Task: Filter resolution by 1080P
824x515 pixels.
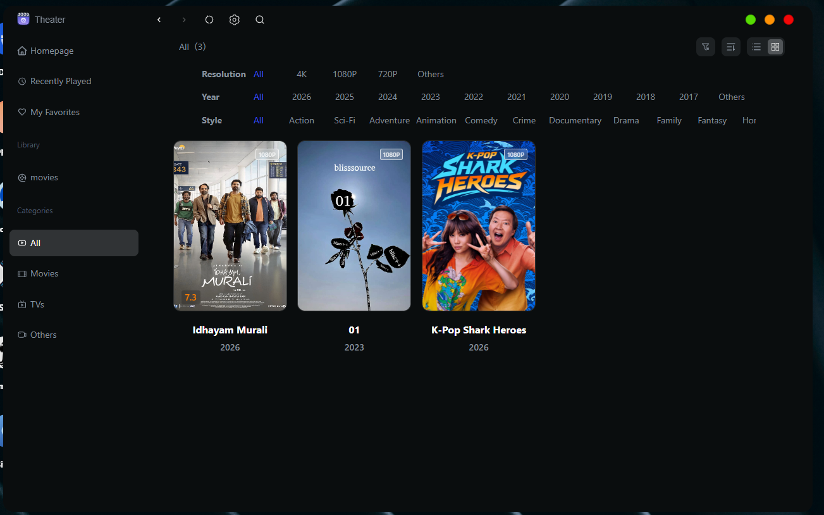Action: tap(345, 74)
